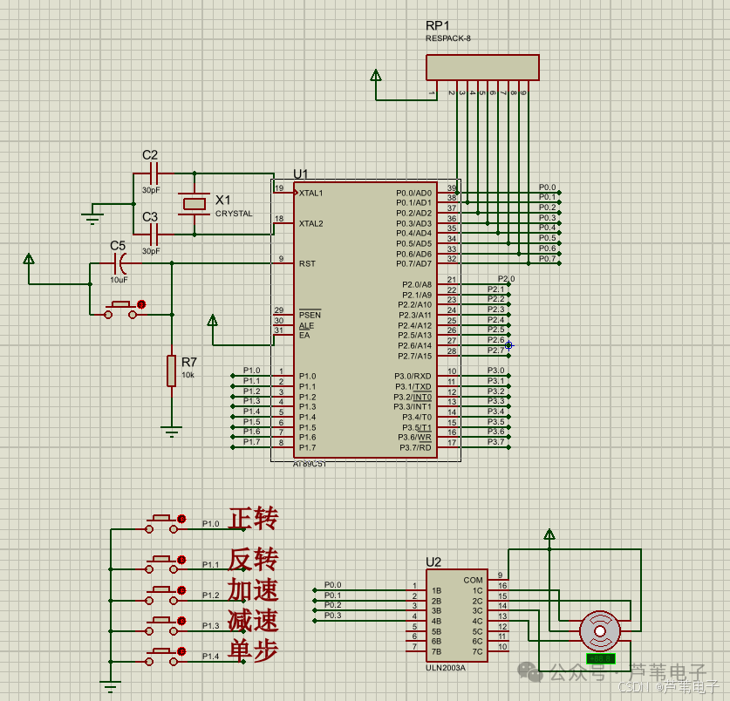Click the 10uF value under C5
The height and width of the screenshot is (701, 730).
[119, 280]
